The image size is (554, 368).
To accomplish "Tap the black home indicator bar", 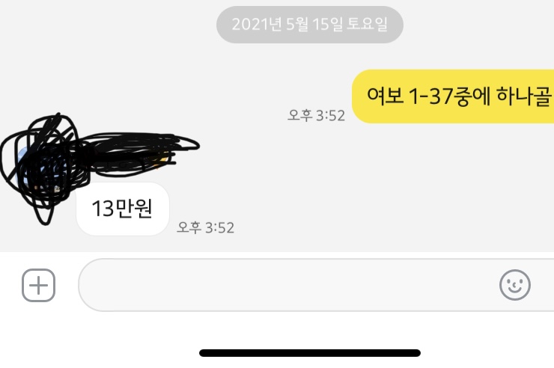I will 310,353.
